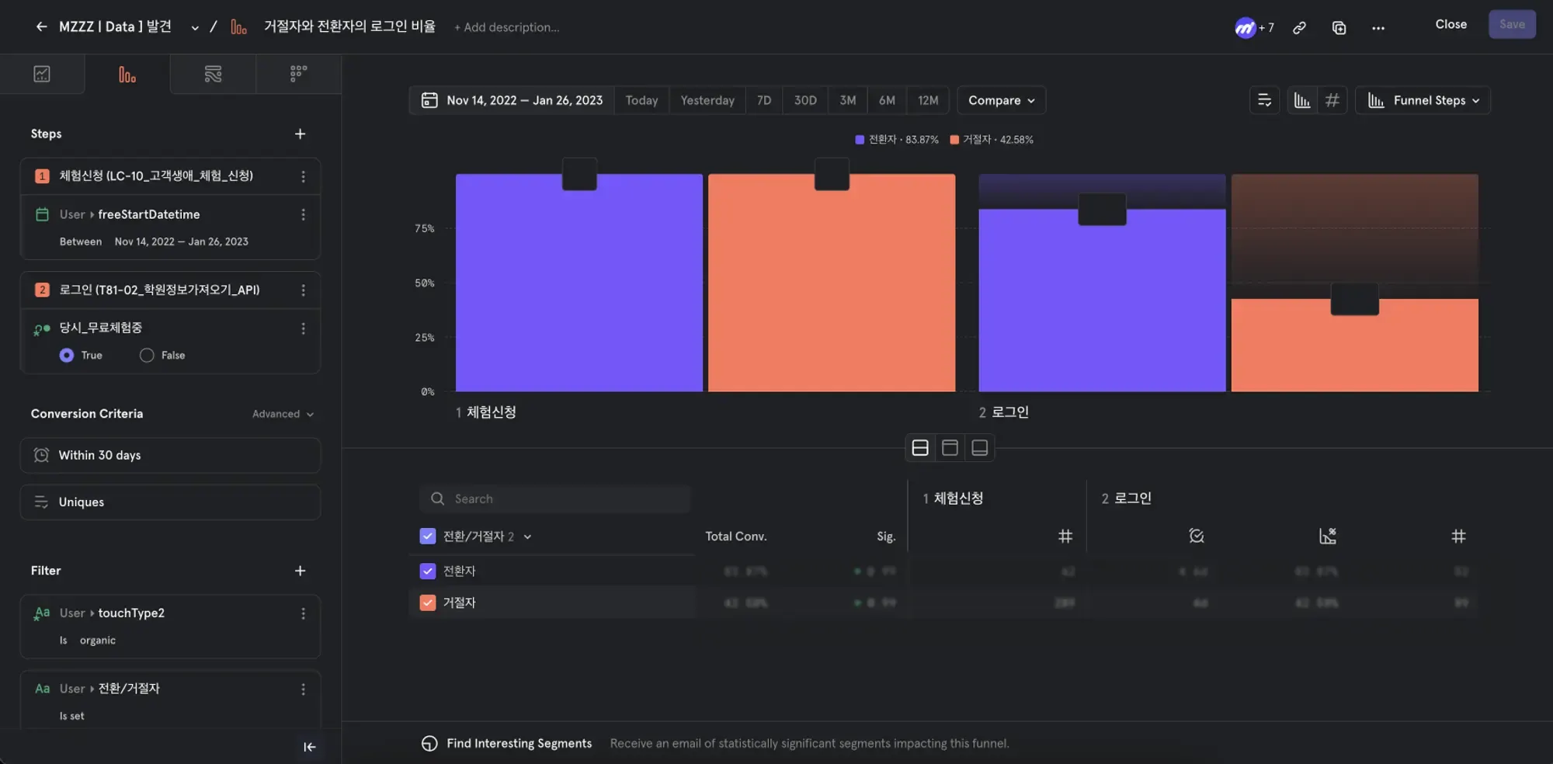Open options for 전환/거절자 filter

click(303, 689)
